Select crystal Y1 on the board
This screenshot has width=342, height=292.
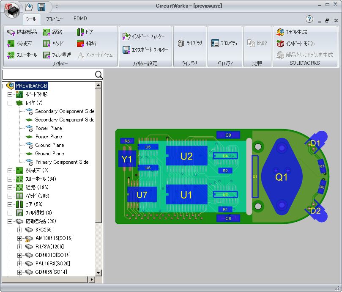127,159
